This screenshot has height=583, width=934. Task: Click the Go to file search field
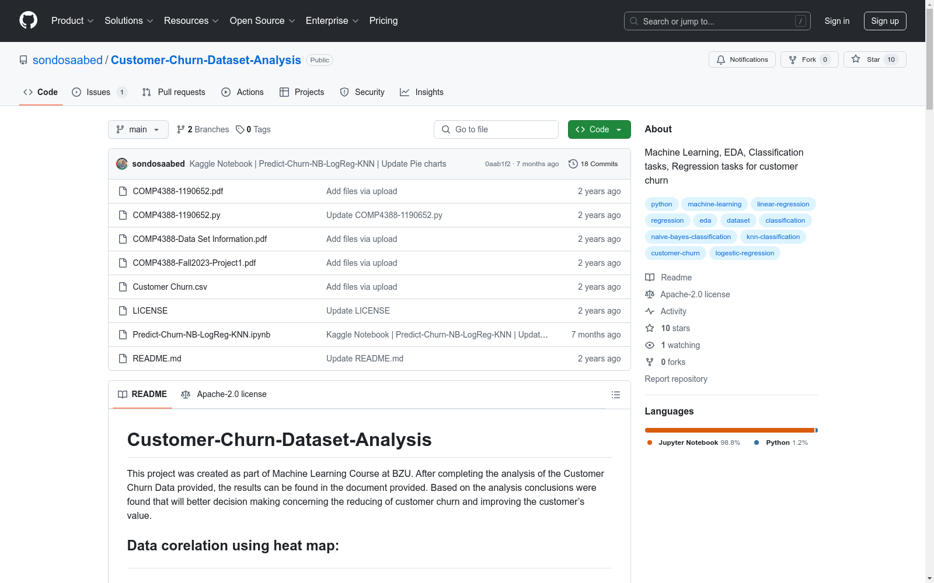click(496, 129)
